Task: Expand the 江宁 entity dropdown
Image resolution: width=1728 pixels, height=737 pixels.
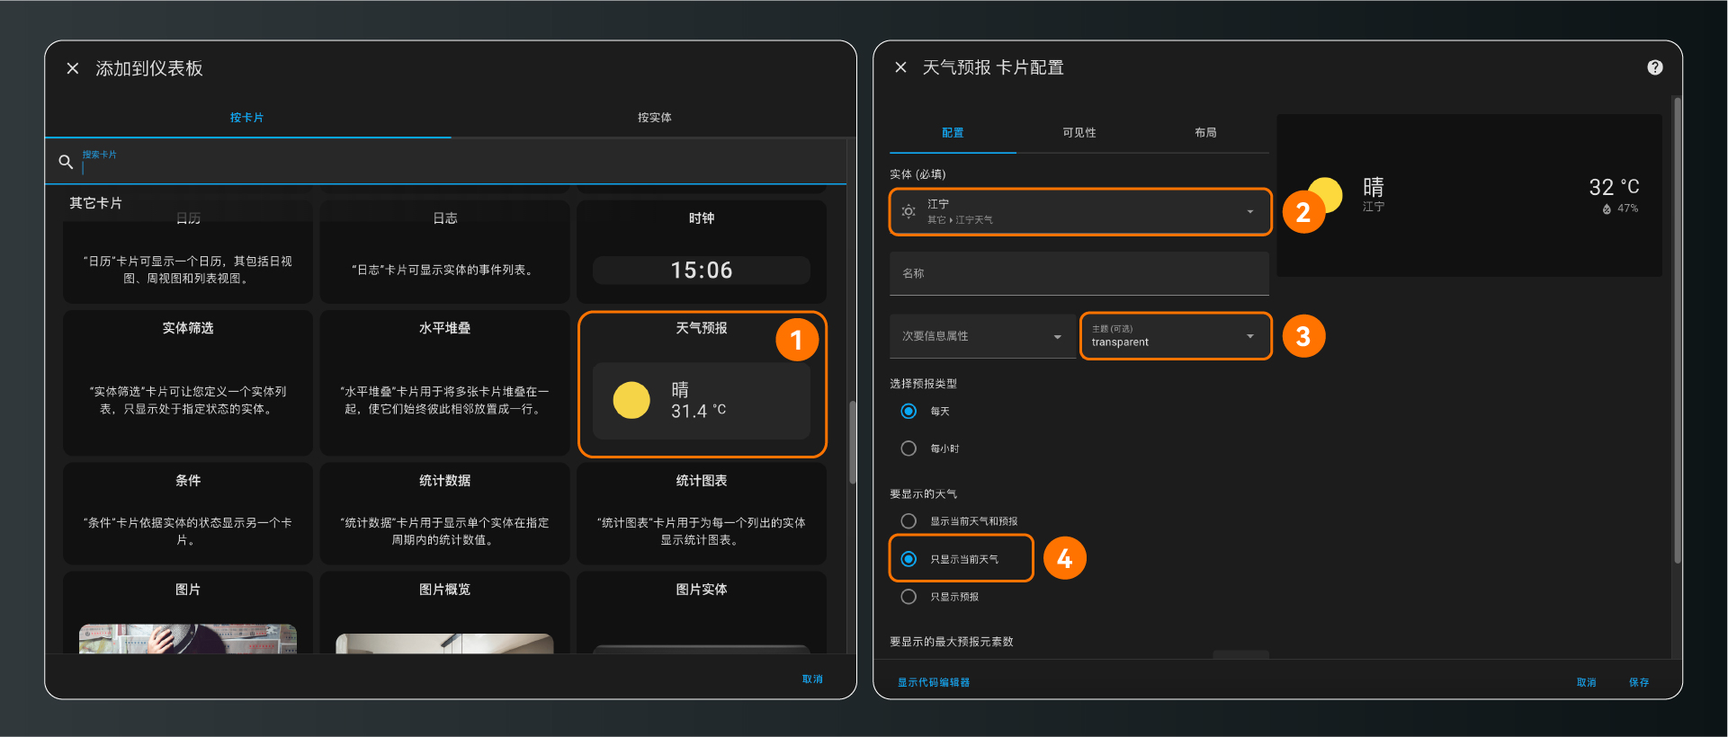Action: pos(1249,212)
